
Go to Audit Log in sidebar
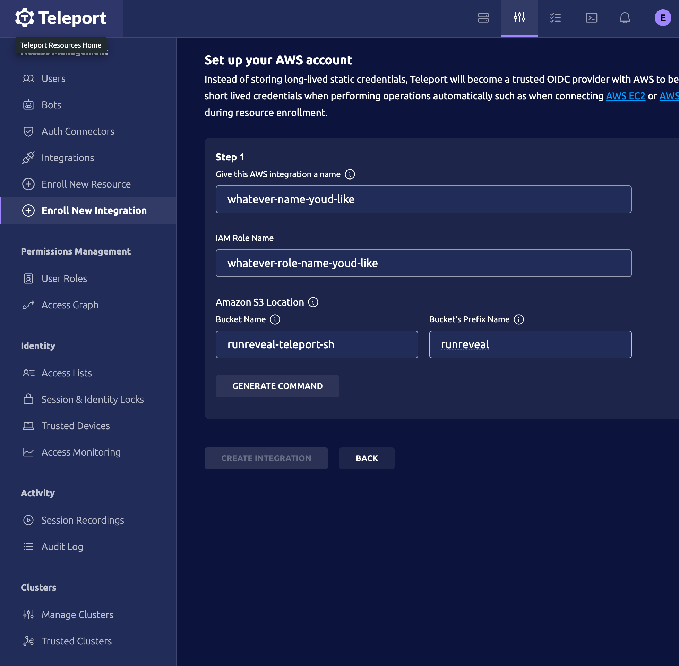pos(62,547)
